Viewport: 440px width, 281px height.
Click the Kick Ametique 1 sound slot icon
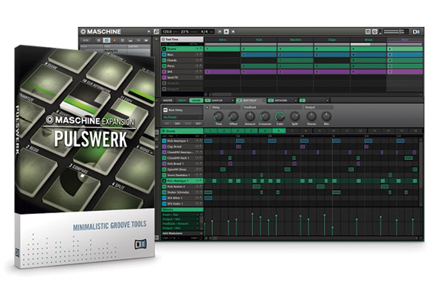coord(164,141)
